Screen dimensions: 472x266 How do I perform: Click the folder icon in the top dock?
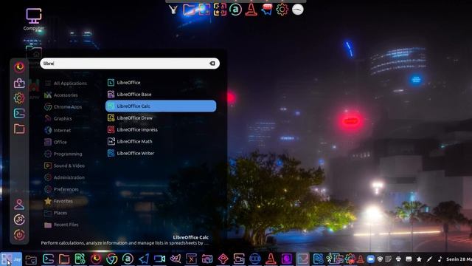189,10
